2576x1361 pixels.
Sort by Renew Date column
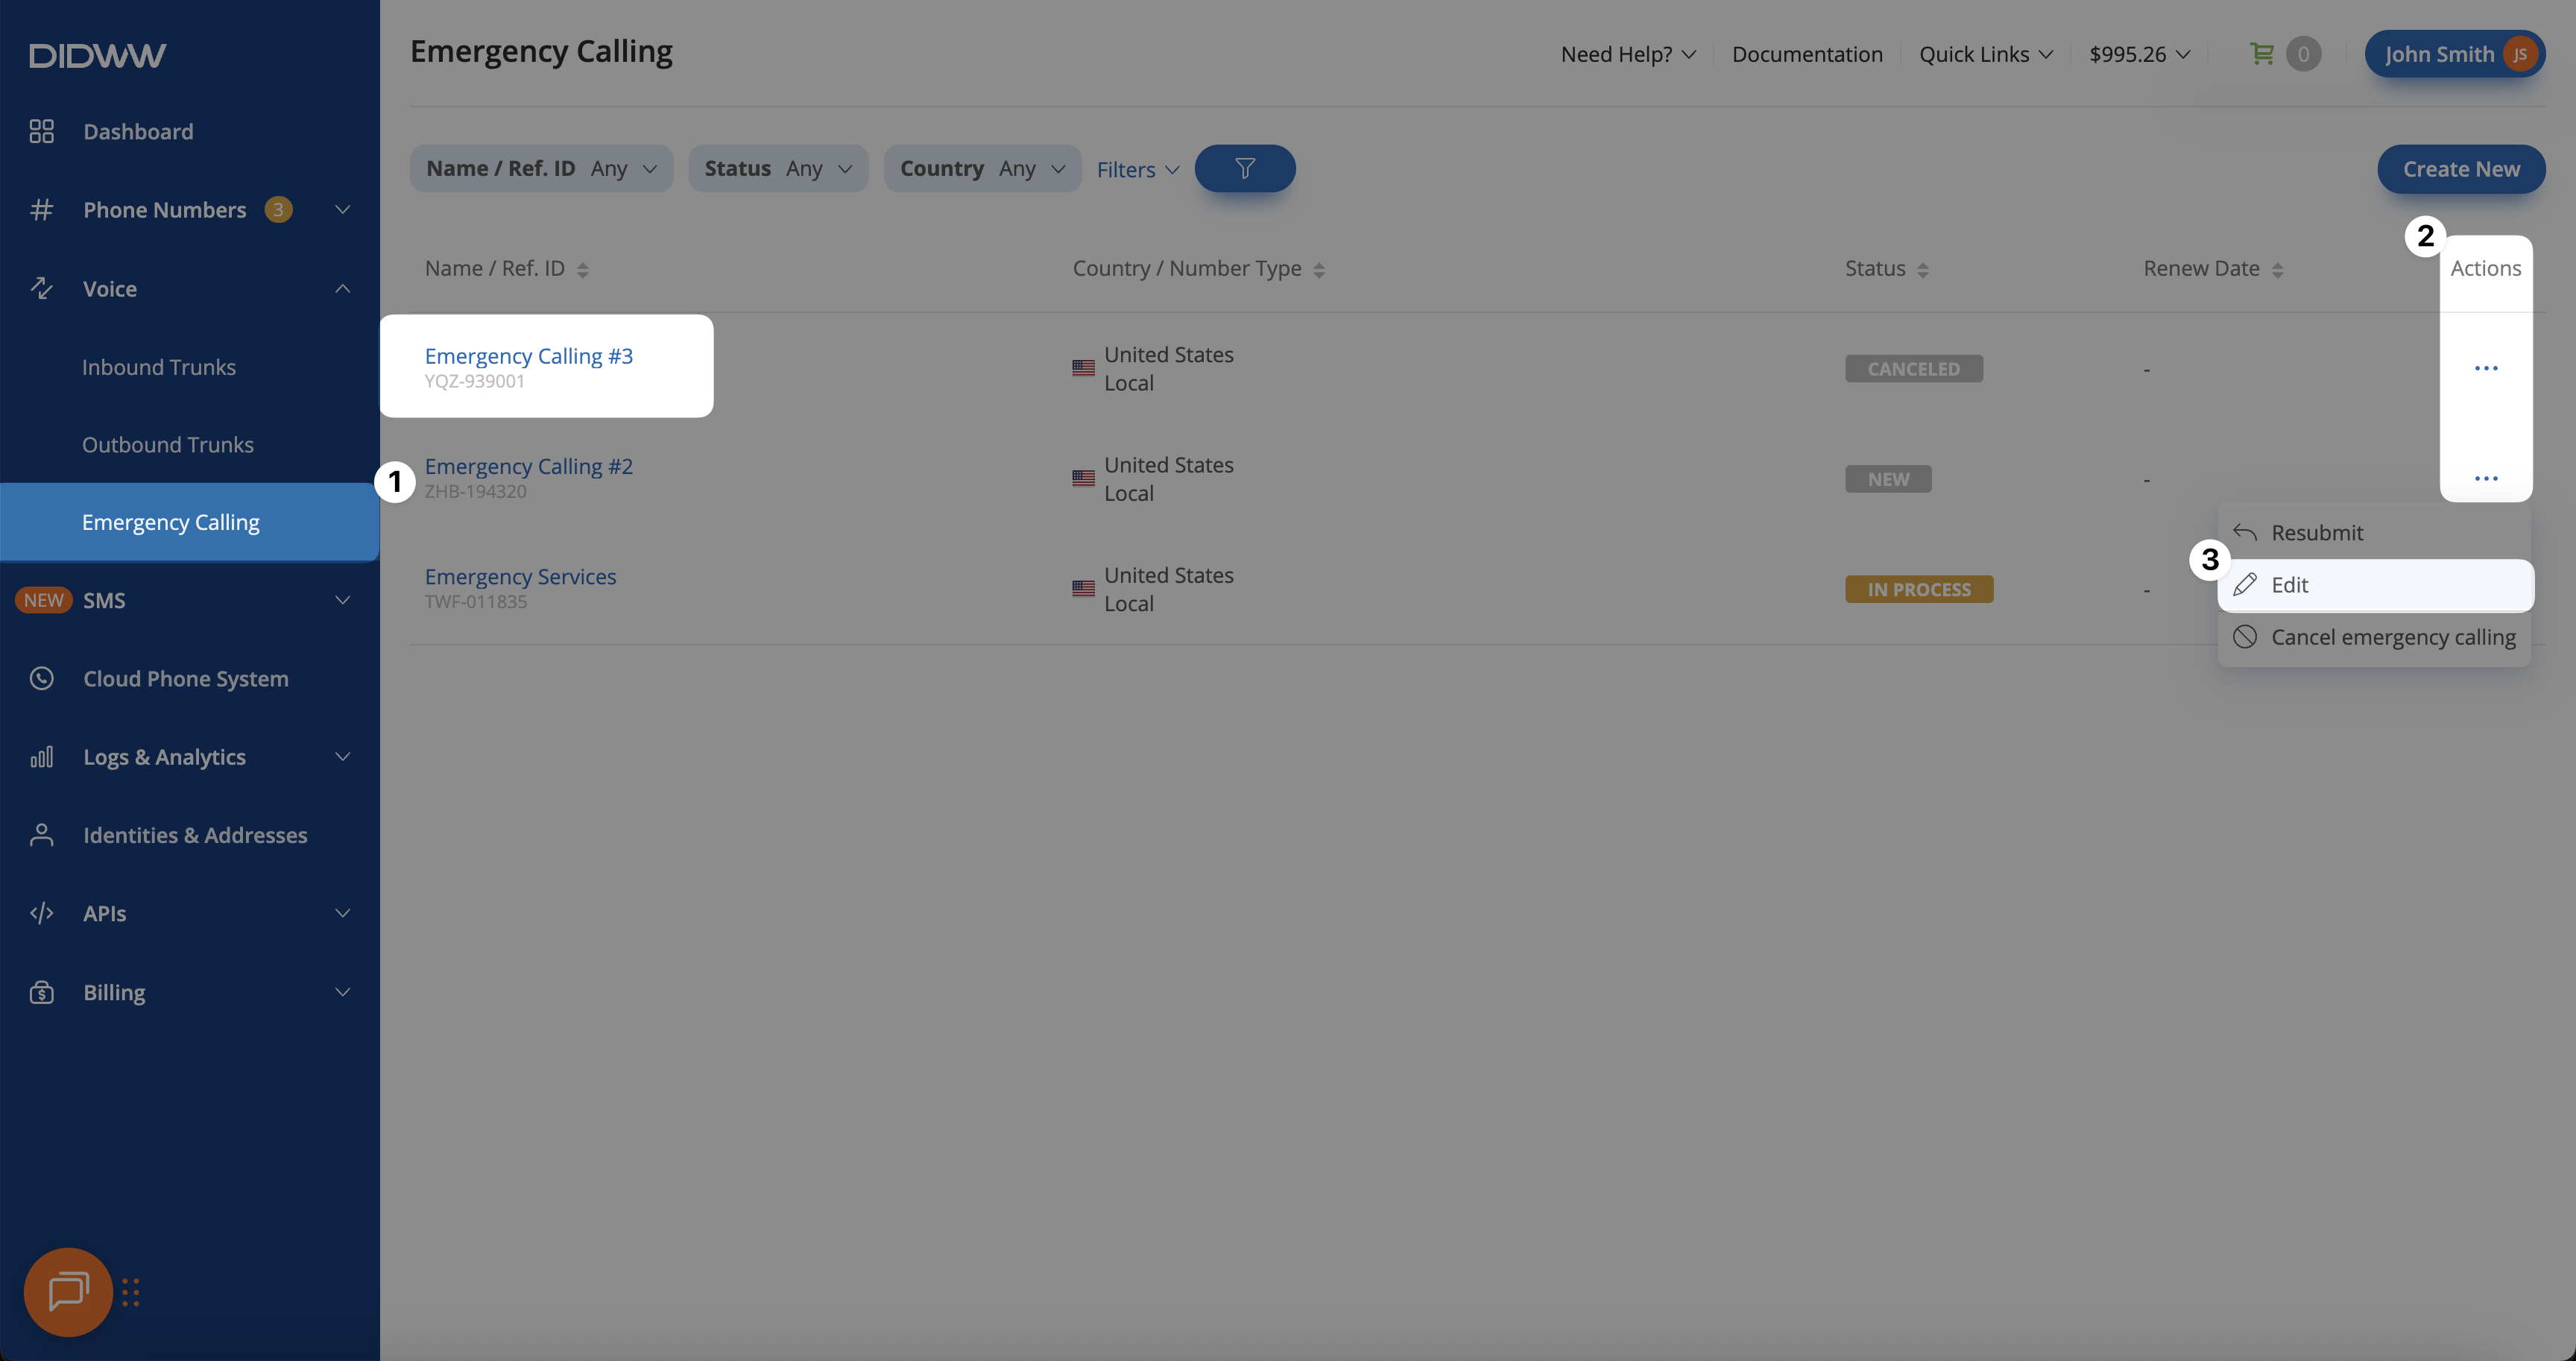tap(2277, 270)
